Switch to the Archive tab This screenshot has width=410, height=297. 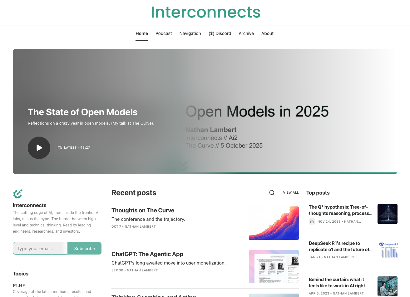(x=246, y=33)
